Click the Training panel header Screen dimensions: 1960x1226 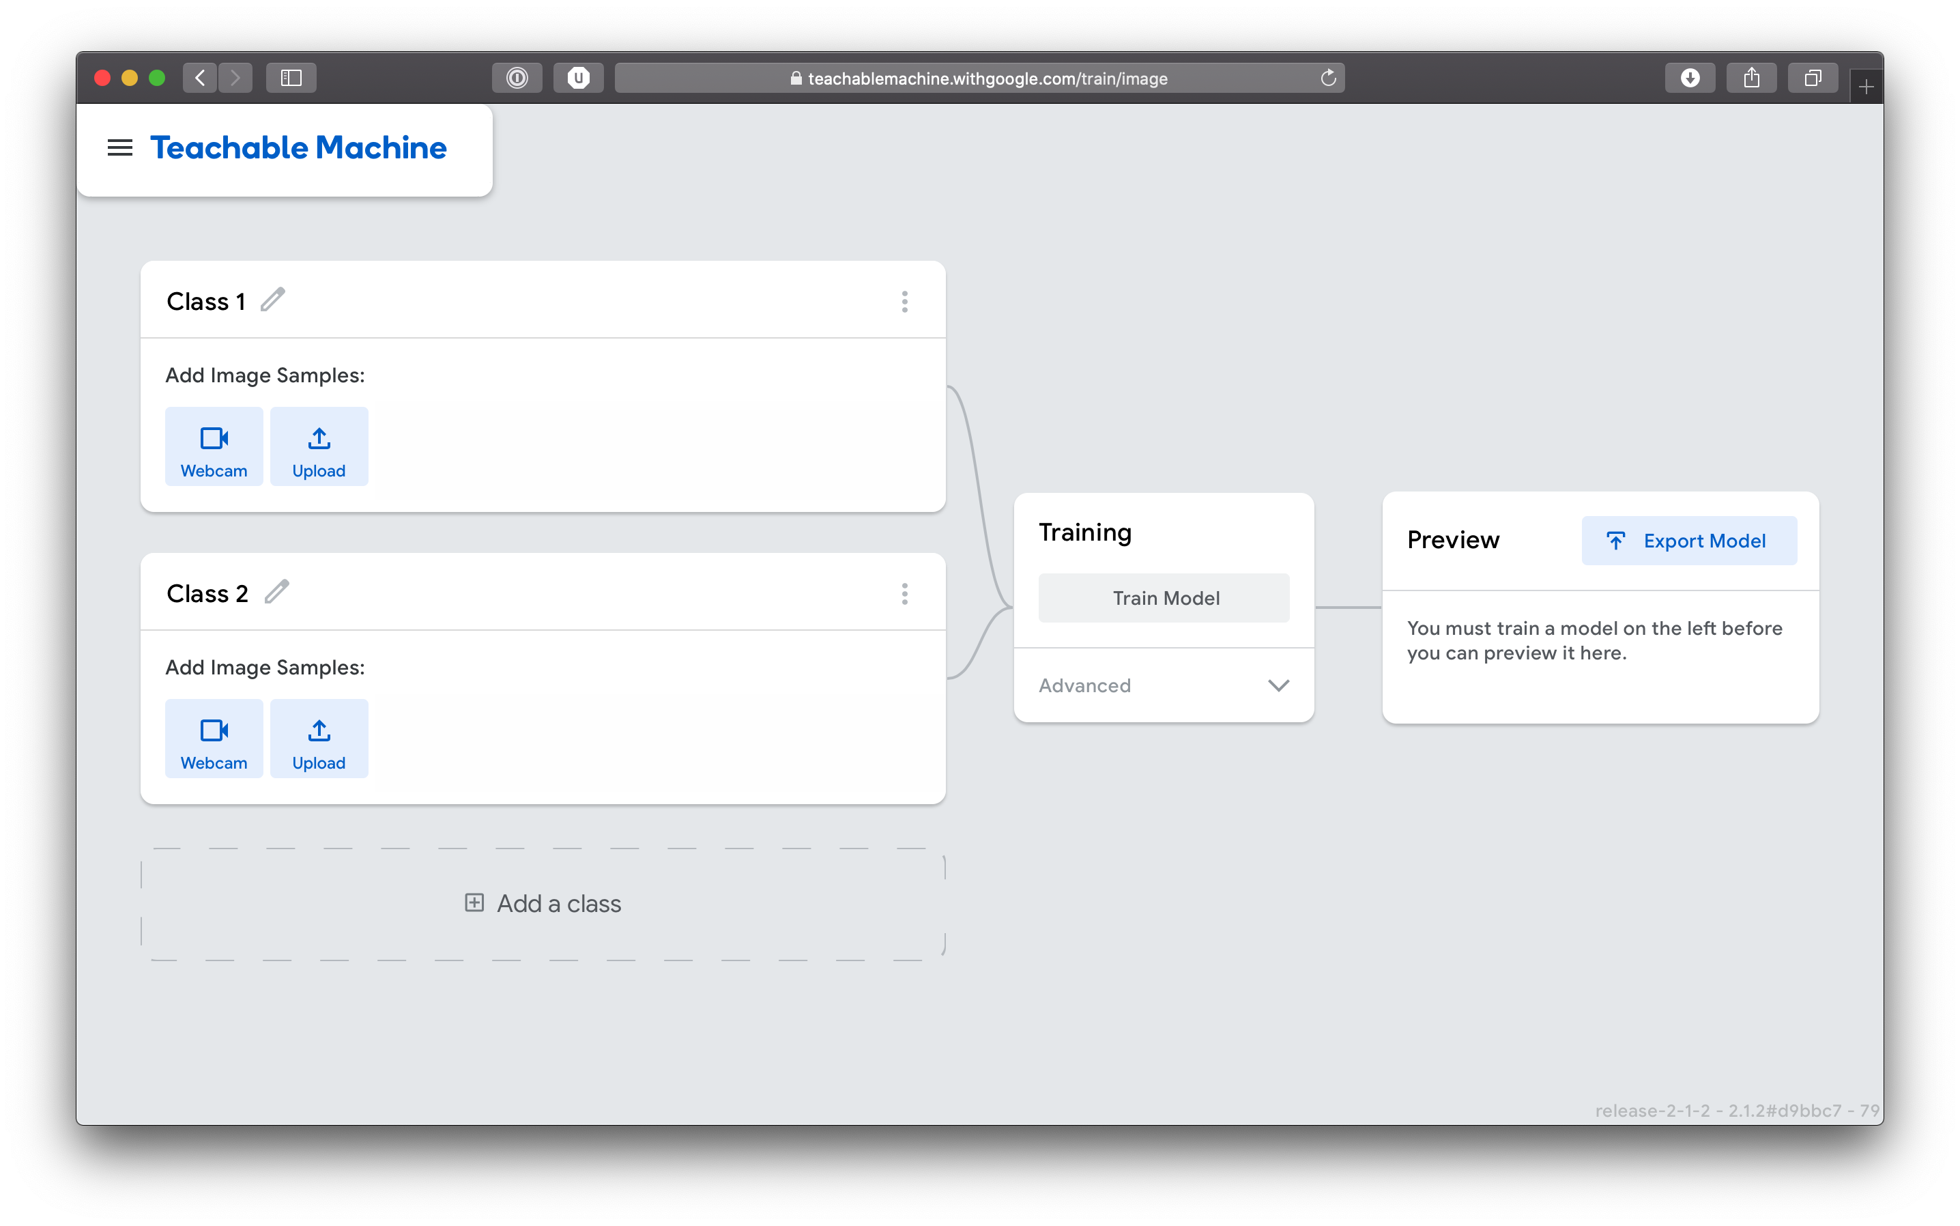pyautogui.click(x=1086, y=532)
